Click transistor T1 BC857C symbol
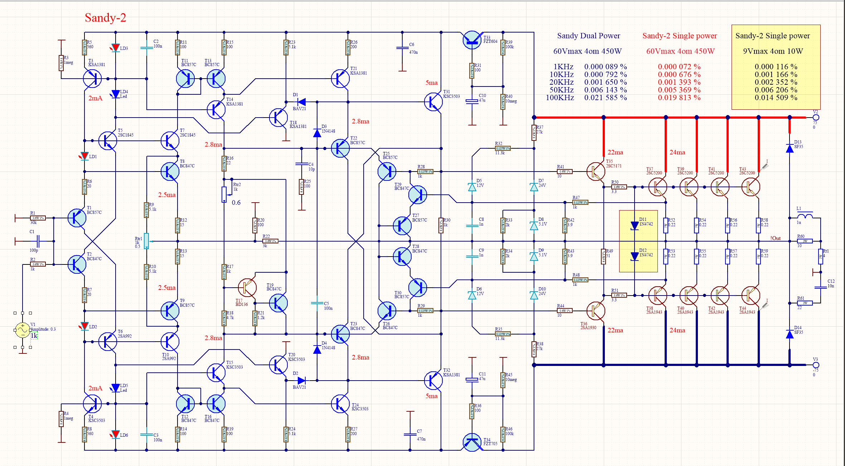 click(77, 218)
